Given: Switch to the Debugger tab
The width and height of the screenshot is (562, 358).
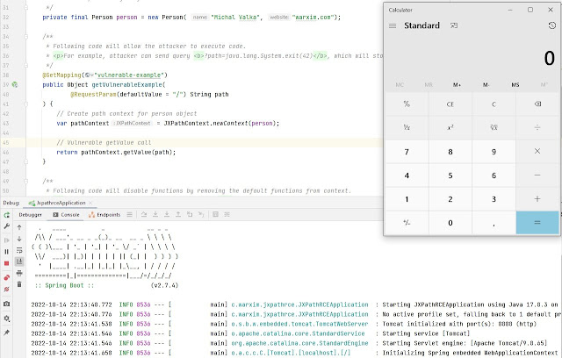Looking at the screenshot, I should pos(30,215).
